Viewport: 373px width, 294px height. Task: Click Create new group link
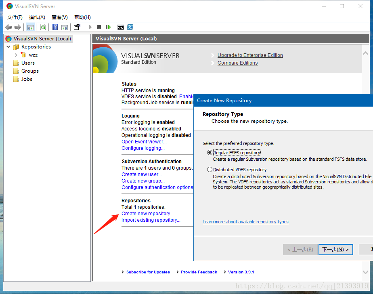143,181
